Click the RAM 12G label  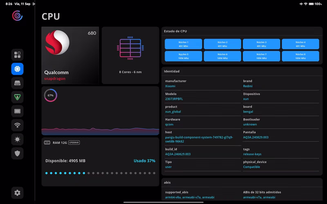point(60,142)
